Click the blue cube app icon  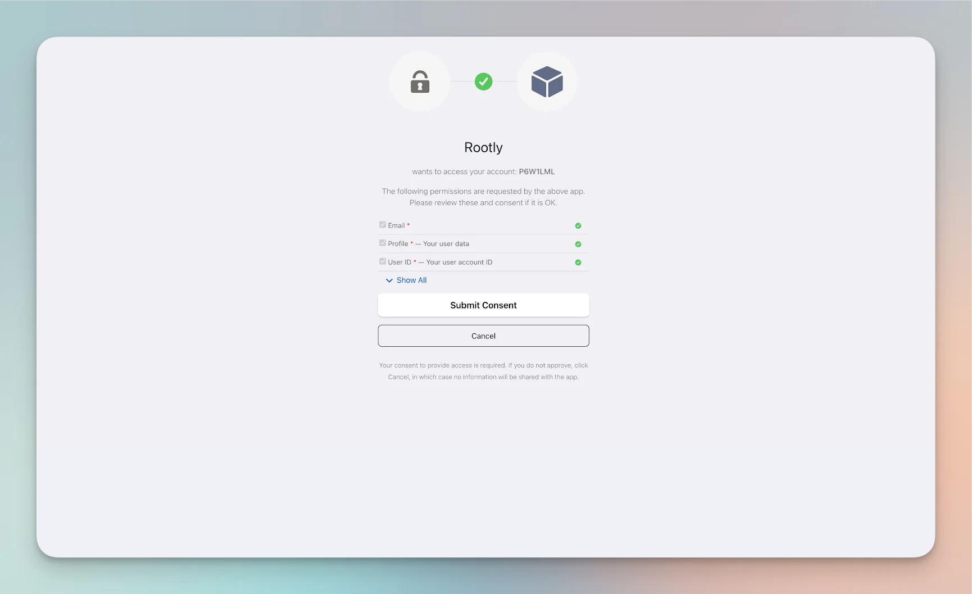click(547, 81)
